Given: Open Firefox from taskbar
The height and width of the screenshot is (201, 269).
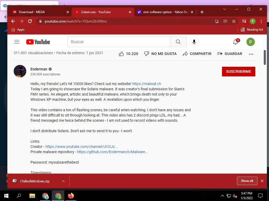Looking at the screenshot, I should click(x=71, y=196).
